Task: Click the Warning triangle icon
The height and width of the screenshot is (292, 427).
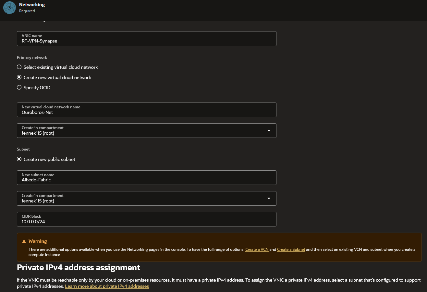Action: click(x=24, y=241)
